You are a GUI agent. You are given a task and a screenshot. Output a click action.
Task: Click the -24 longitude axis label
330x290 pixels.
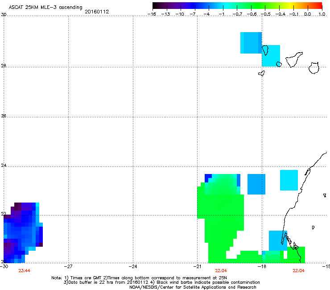133,266
